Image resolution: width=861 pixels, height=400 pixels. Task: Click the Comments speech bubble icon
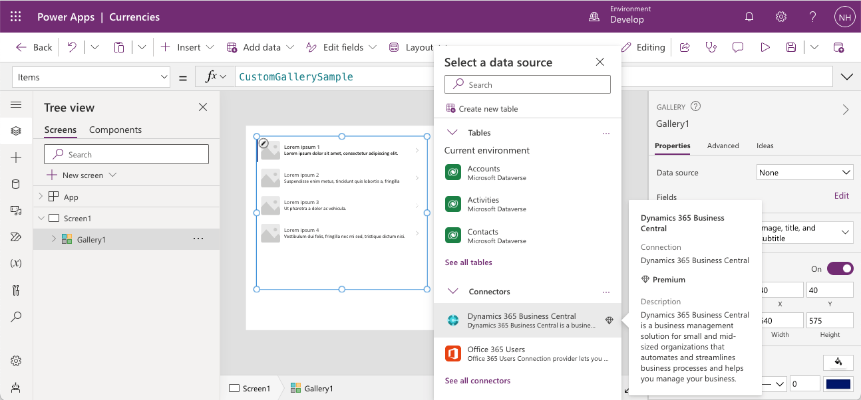(x=738, y=47)
